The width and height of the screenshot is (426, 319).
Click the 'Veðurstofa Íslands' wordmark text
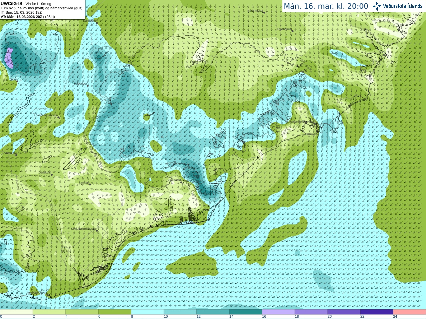tap(402, 6)
